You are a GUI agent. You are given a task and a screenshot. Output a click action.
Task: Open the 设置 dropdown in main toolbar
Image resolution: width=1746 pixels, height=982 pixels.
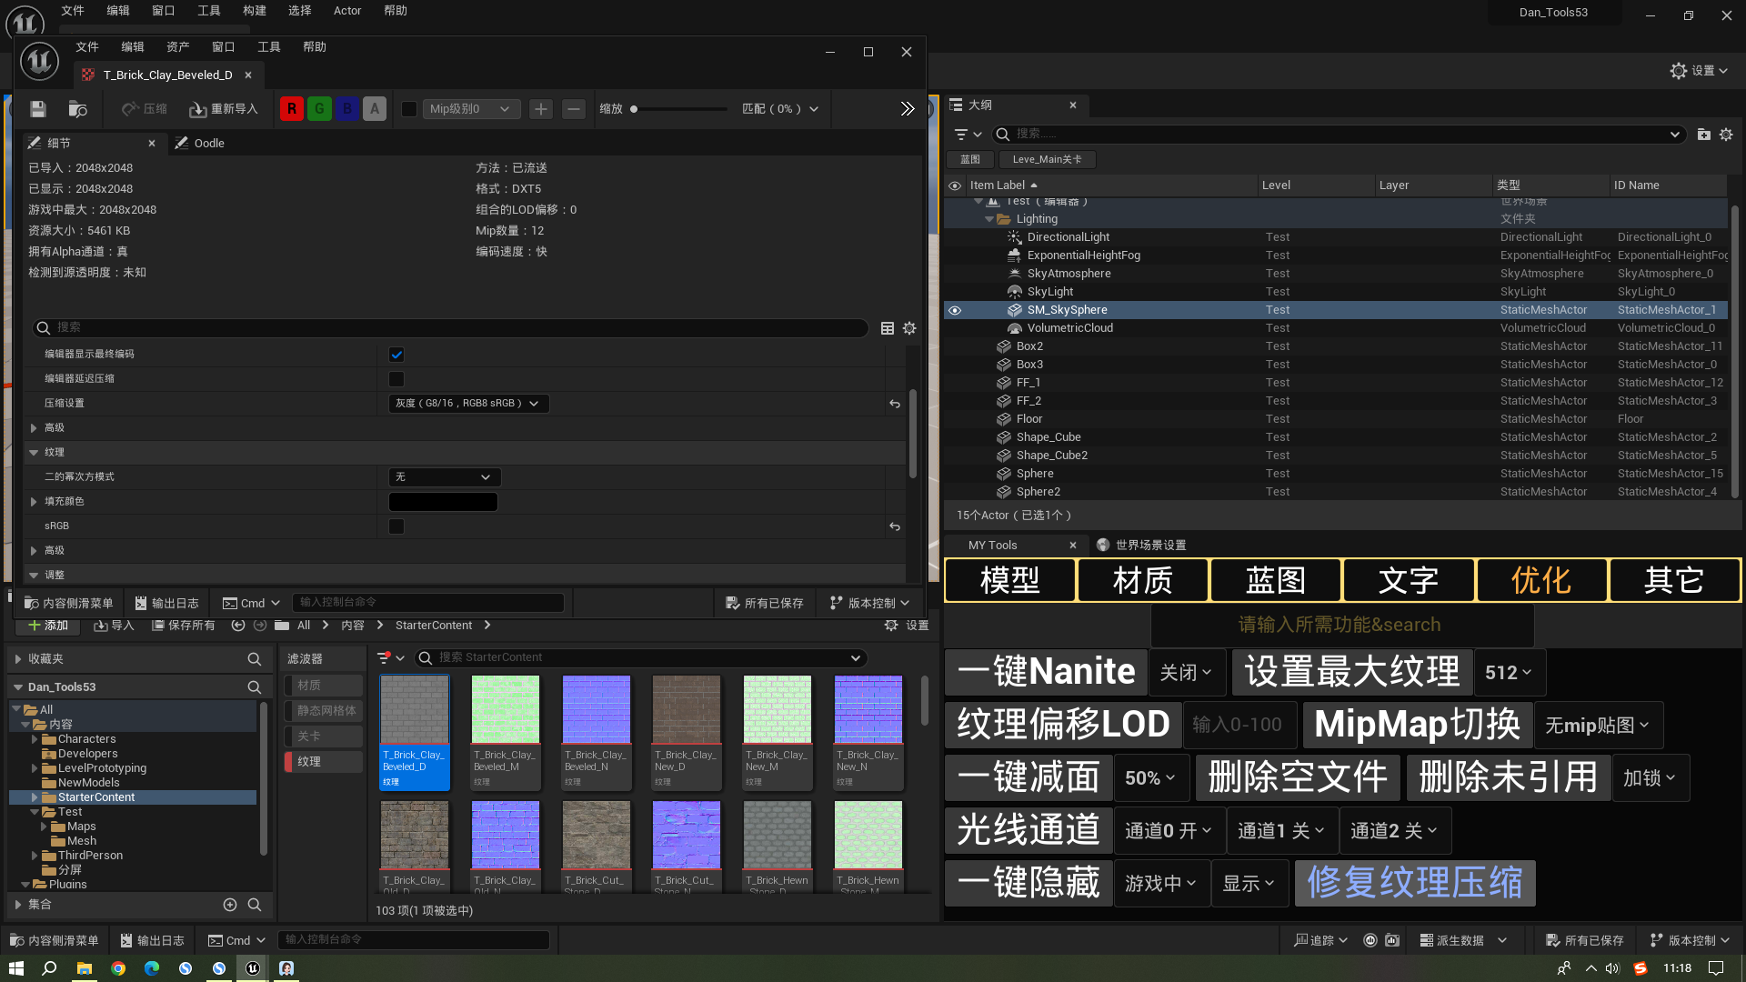coord(1699,71)
